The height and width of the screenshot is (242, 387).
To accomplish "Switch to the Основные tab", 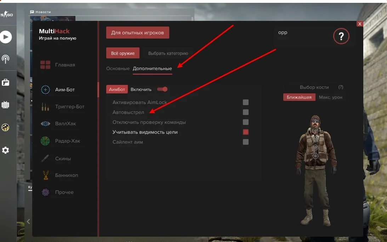I will click(118, 68).
